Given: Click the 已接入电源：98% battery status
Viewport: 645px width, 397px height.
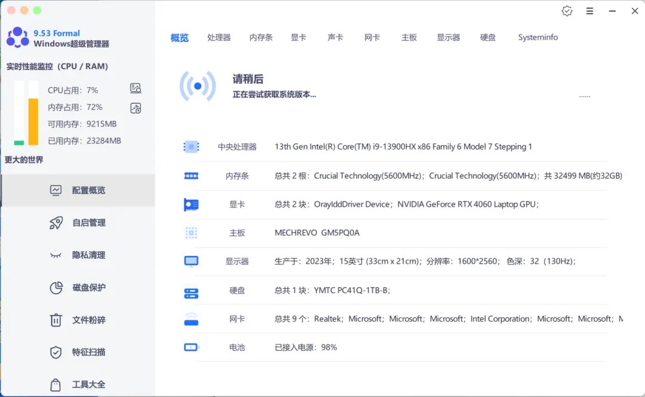Looking at the screenshot, I should pyautogui.click(x=306, y=347).
